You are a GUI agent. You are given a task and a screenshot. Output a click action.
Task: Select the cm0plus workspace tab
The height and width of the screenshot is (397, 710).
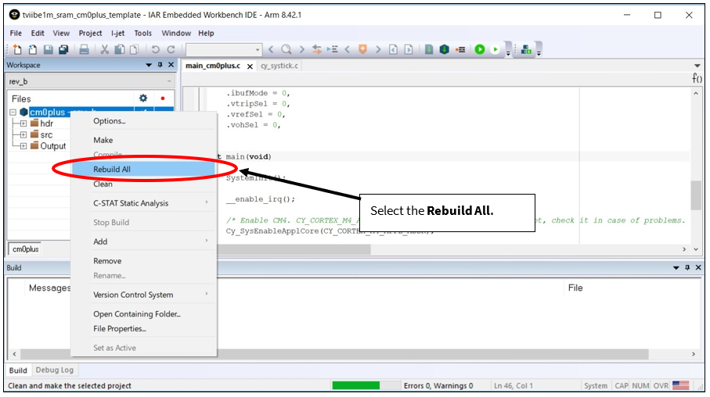(25, 249)
